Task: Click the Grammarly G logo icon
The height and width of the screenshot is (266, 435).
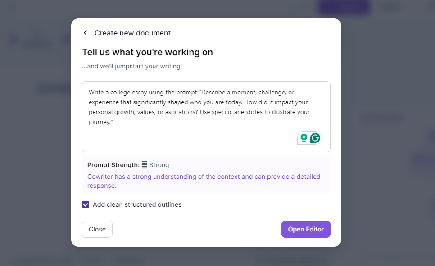Action: coord(315,138)
